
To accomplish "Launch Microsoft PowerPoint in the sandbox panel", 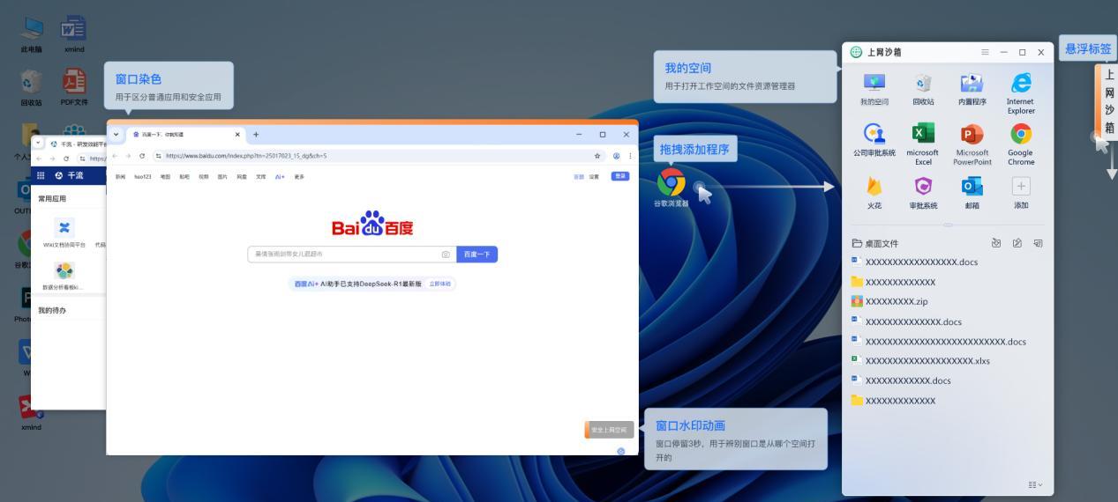I will [972, 144].
